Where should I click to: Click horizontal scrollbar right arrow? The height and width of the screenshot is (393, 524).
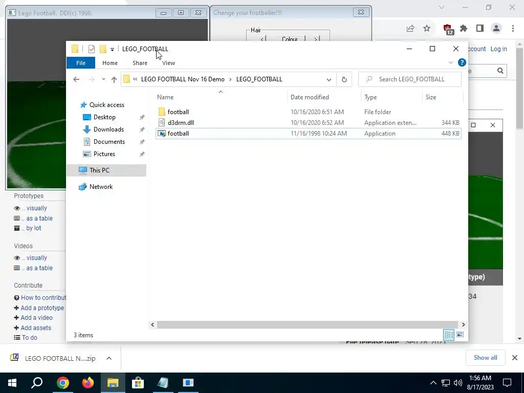463,324
